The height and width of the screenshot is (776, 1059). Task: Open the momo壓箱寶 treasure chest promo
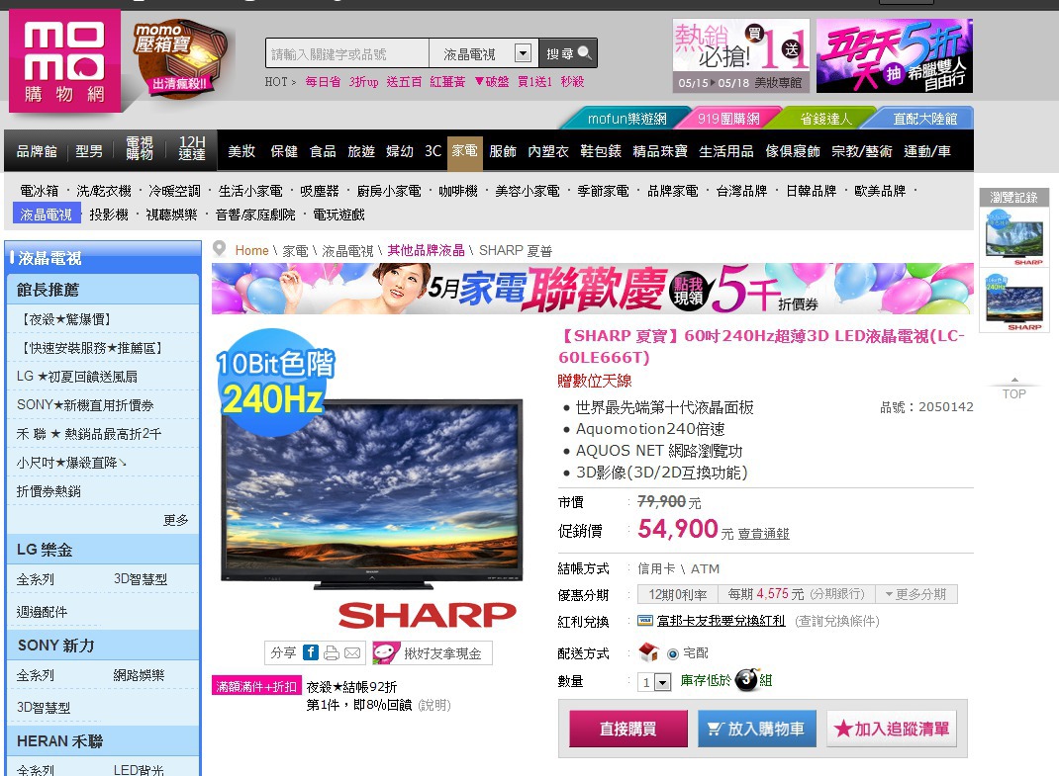(x=180, y=58)
